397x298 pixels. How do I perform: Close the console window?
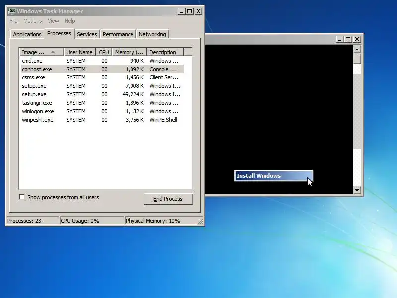pyautogui.click(x=357, y=39)
